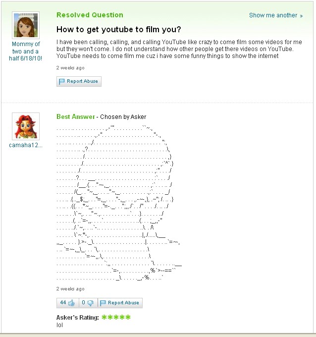Screen dimensions: 316x337
Task: Open the Show me another link
Action: [276, 15]
